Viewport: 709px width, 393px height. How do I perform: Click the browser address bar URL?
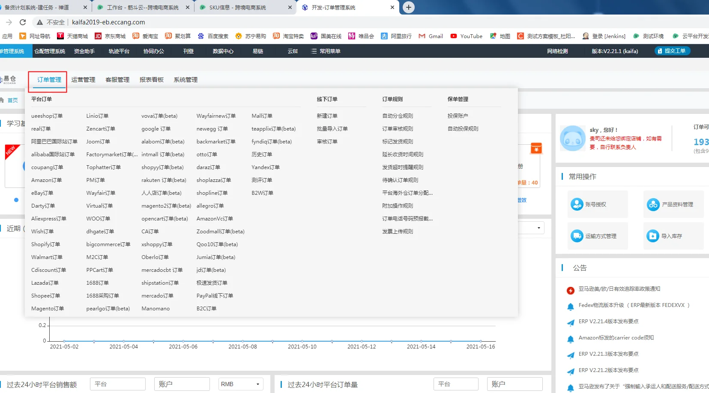coord(108,22)
